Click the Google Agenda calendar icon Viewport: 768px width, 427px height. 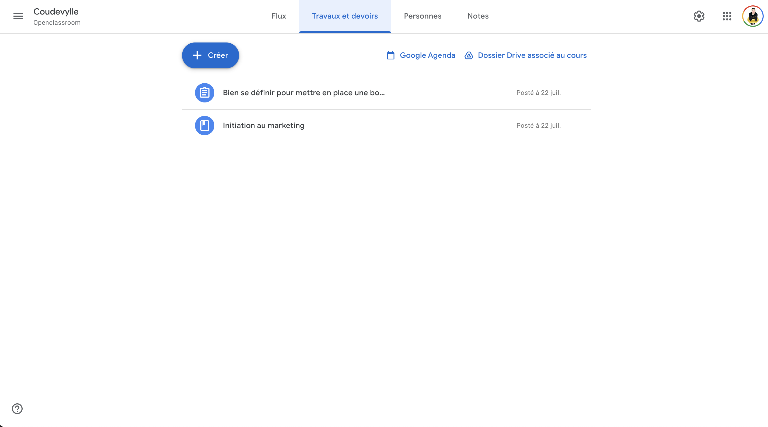click(390, 55)
